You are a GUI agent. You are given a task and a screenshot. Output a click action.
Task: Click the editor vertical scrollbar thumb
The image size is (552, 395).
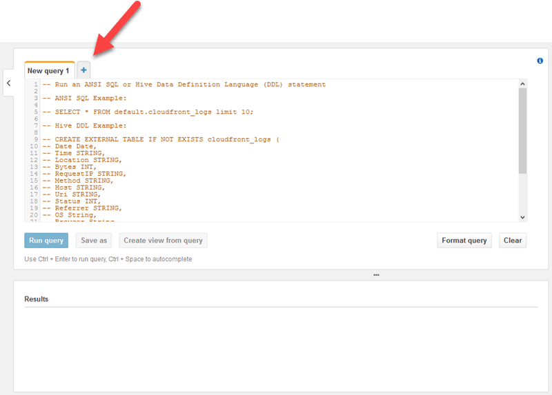pyautogui.click(x=522, y=131)
